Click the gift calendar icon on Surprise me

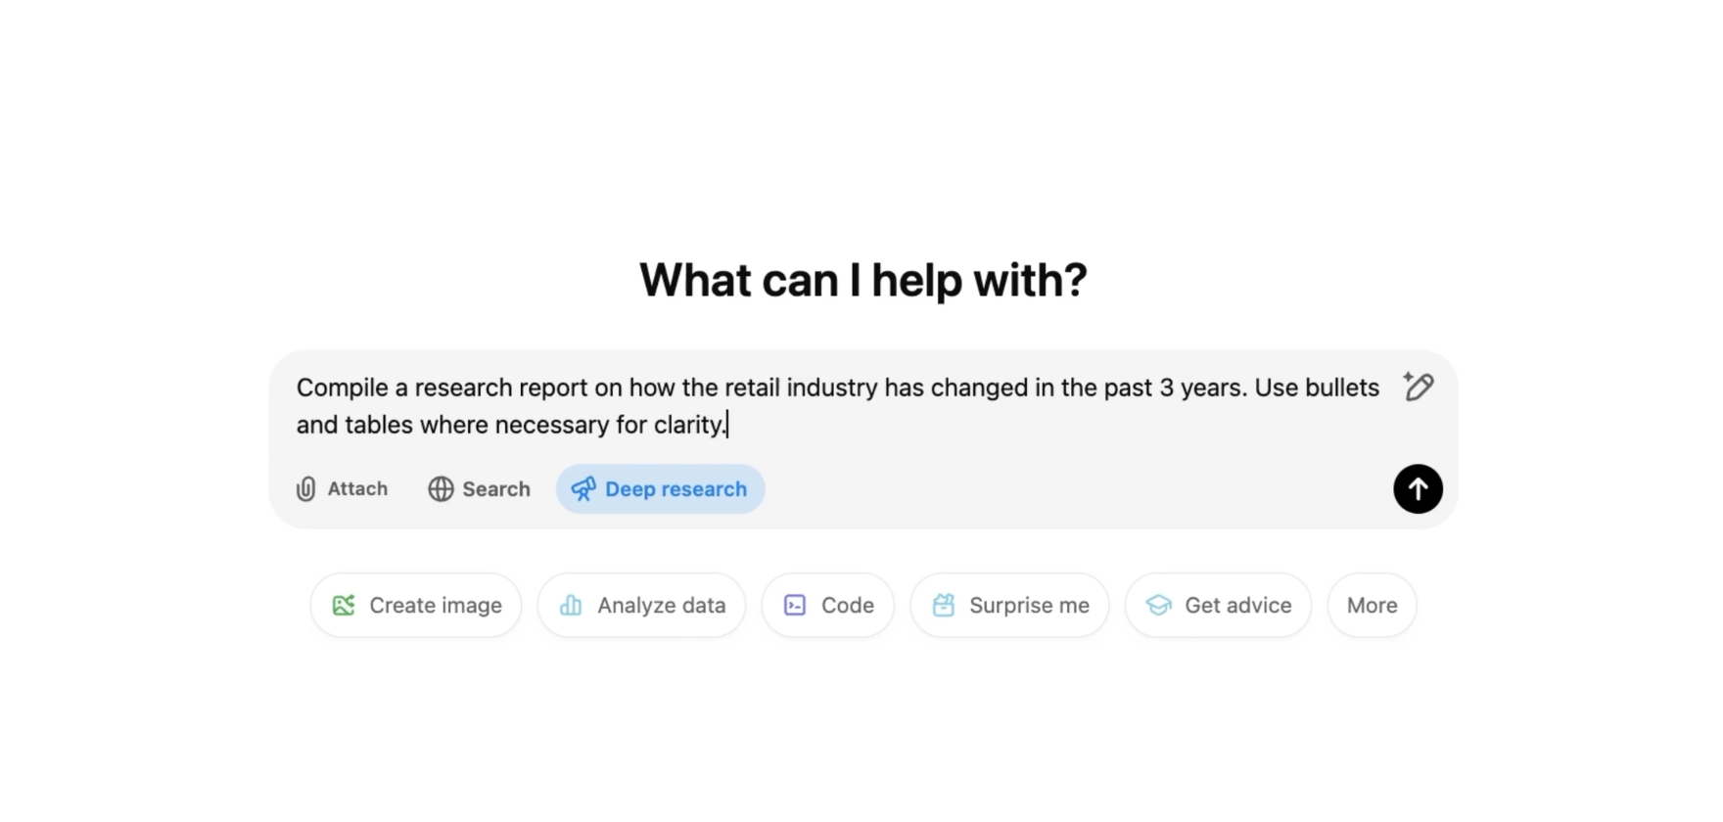(x=944, y=606)
